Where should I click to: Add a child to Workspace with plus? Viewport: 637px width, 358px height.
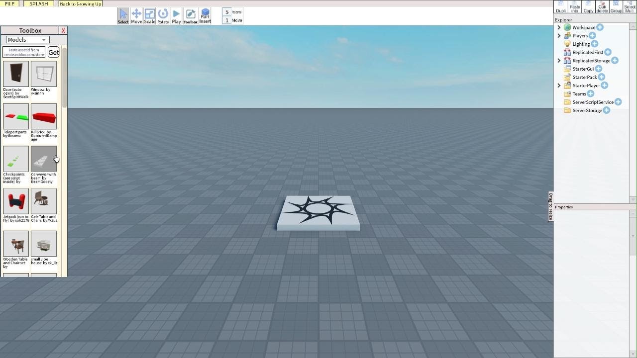(600, 27)
